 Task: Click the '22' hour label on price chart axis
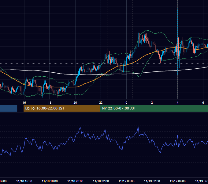pos(101,103)
